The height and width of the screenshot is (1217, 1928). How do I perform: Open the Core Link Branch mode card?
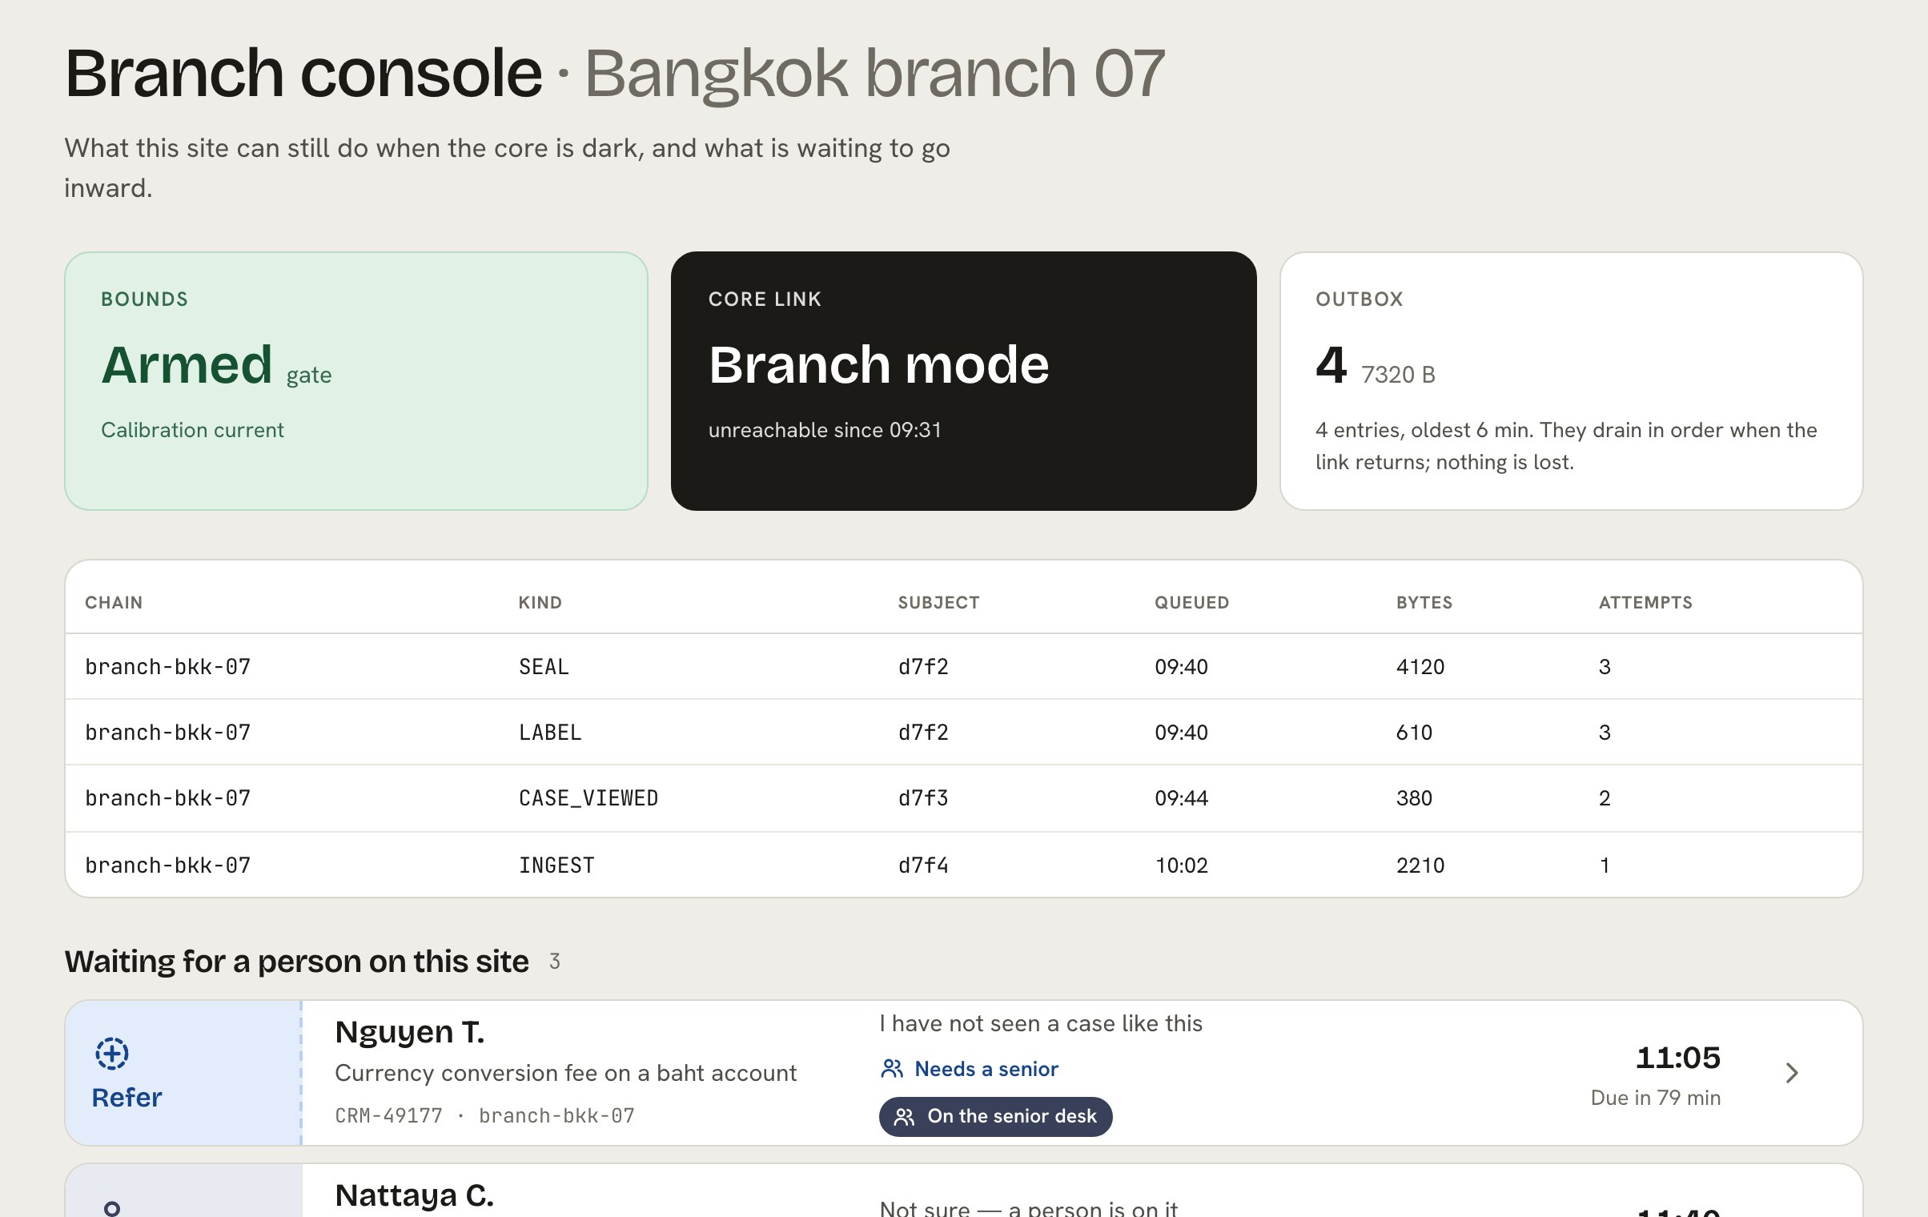[963, 381]
